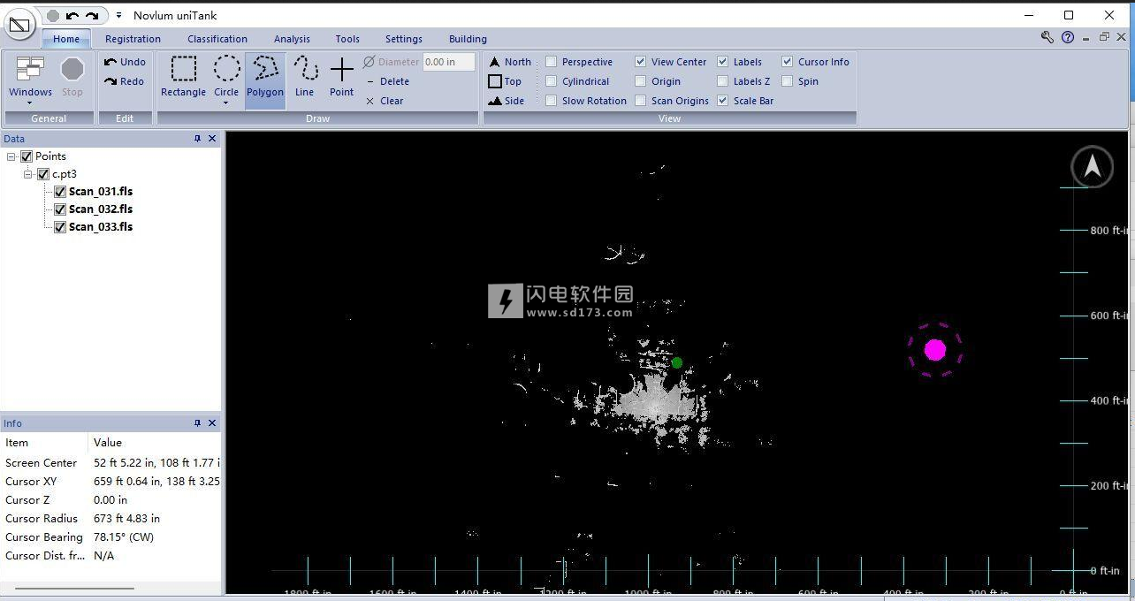Image resolution: width=1135 pixels, height=601 pixels.
Task: Switch to North view
Action: (510, 62)
